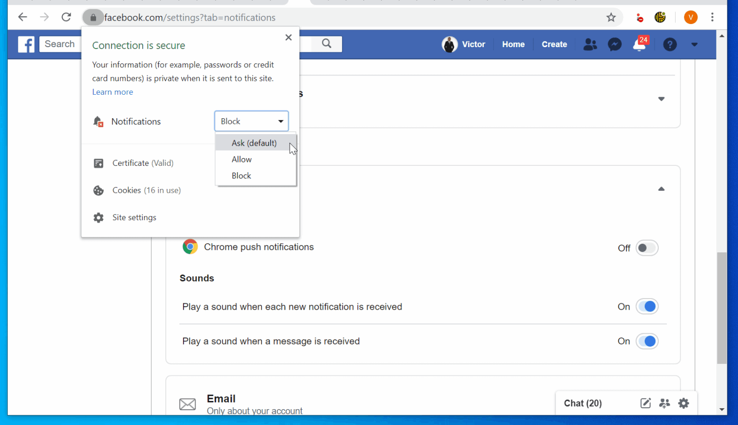This screenshot has width=738, height=425.
Task: Go to Home in the navigation bar
Action: tap(513, 44)
